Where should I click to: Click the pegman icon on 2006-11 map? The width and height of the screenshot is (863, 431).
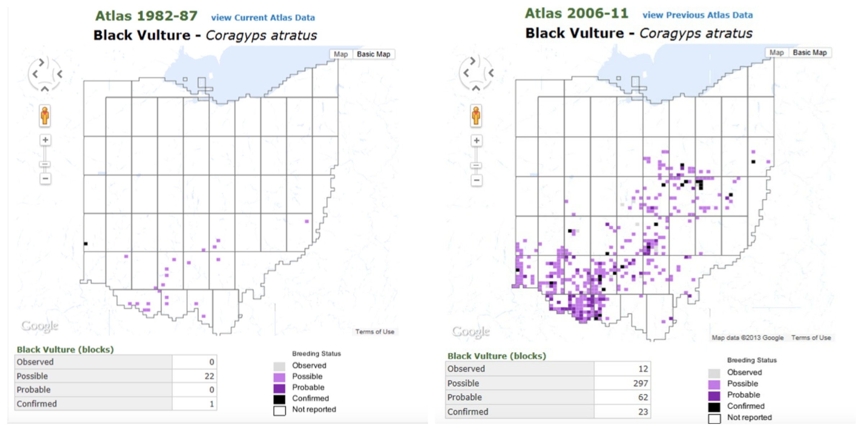tap(476, 116)
